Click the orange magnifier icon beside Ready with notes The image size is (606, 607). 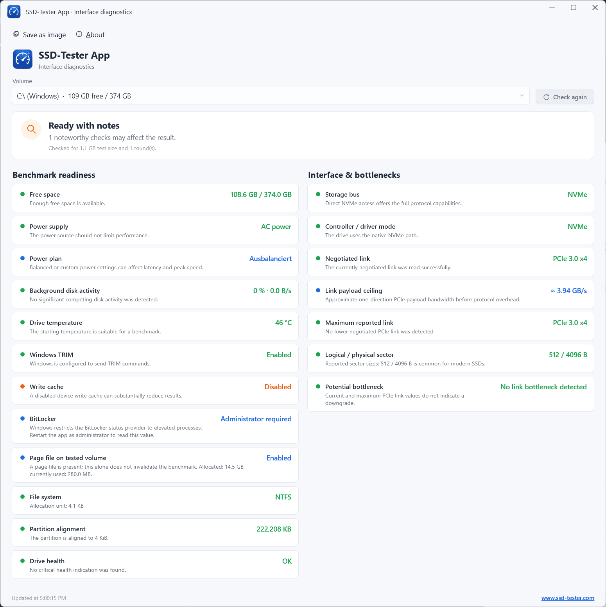(31, 129)
